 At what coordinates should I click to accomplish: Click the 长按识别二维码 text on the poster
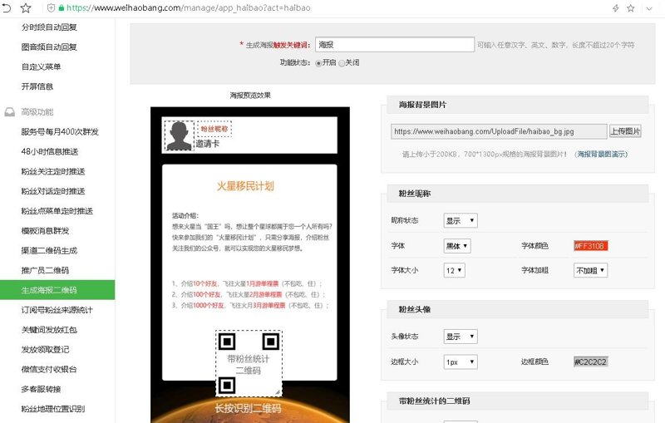click(248, 409)
